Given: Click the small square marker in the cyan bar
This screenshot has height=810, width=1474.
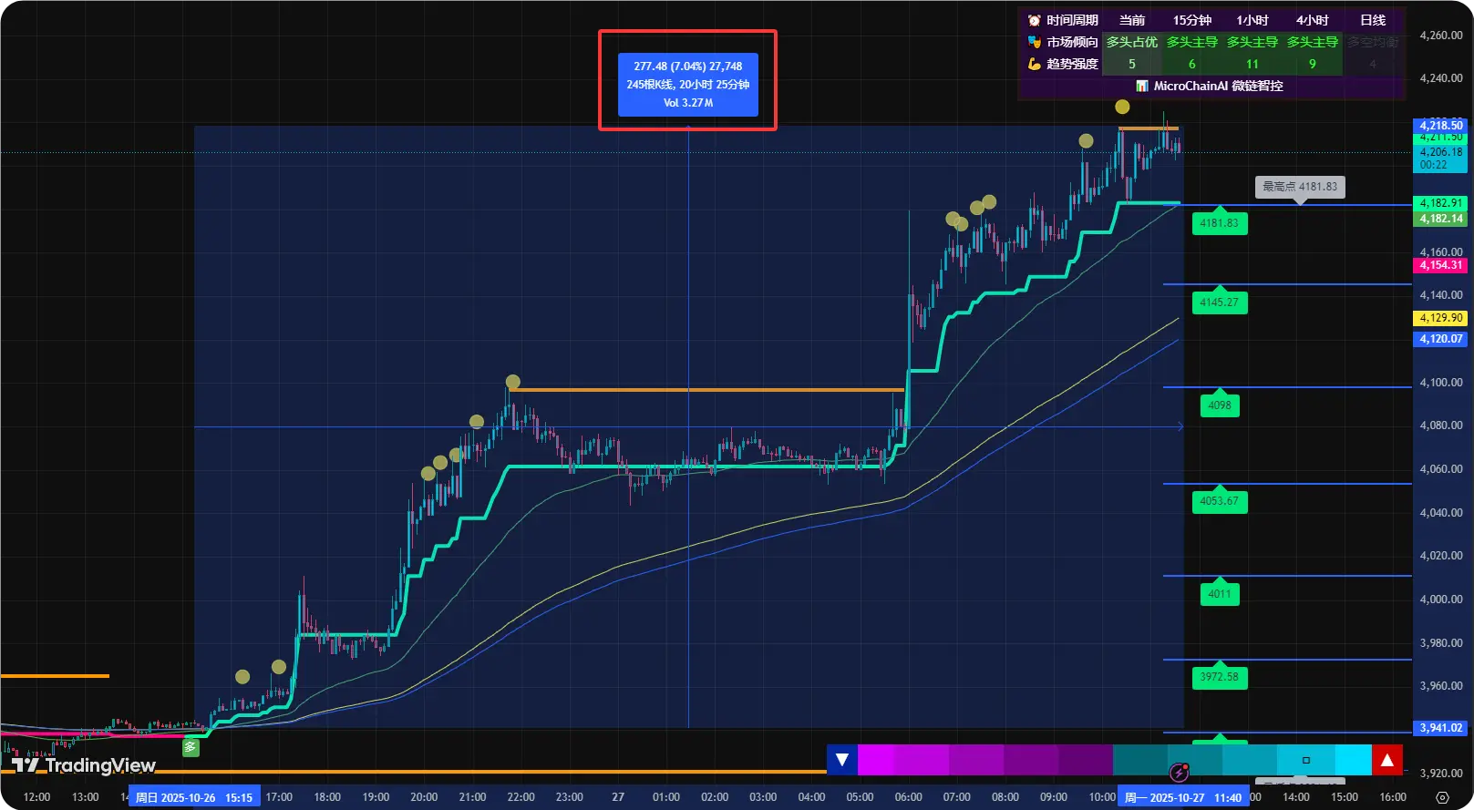Looking at the screenshot, I should tap(1306, 760).
